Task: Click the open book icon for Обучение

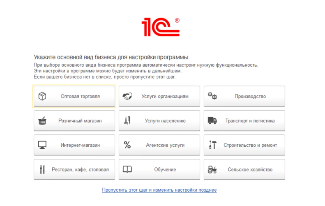Action: tap(127, 169)
